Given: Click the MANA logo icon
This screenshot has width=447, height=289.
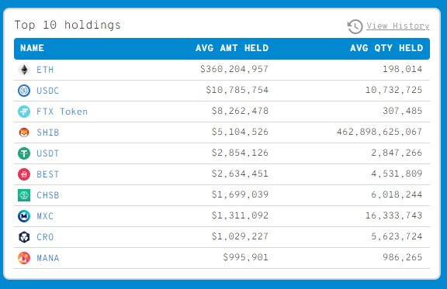Looking at the screenshot, I should [24, 258].
